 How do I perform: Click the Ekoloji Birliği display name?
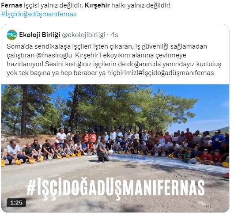pyautogui.click(x=40, y=35)
